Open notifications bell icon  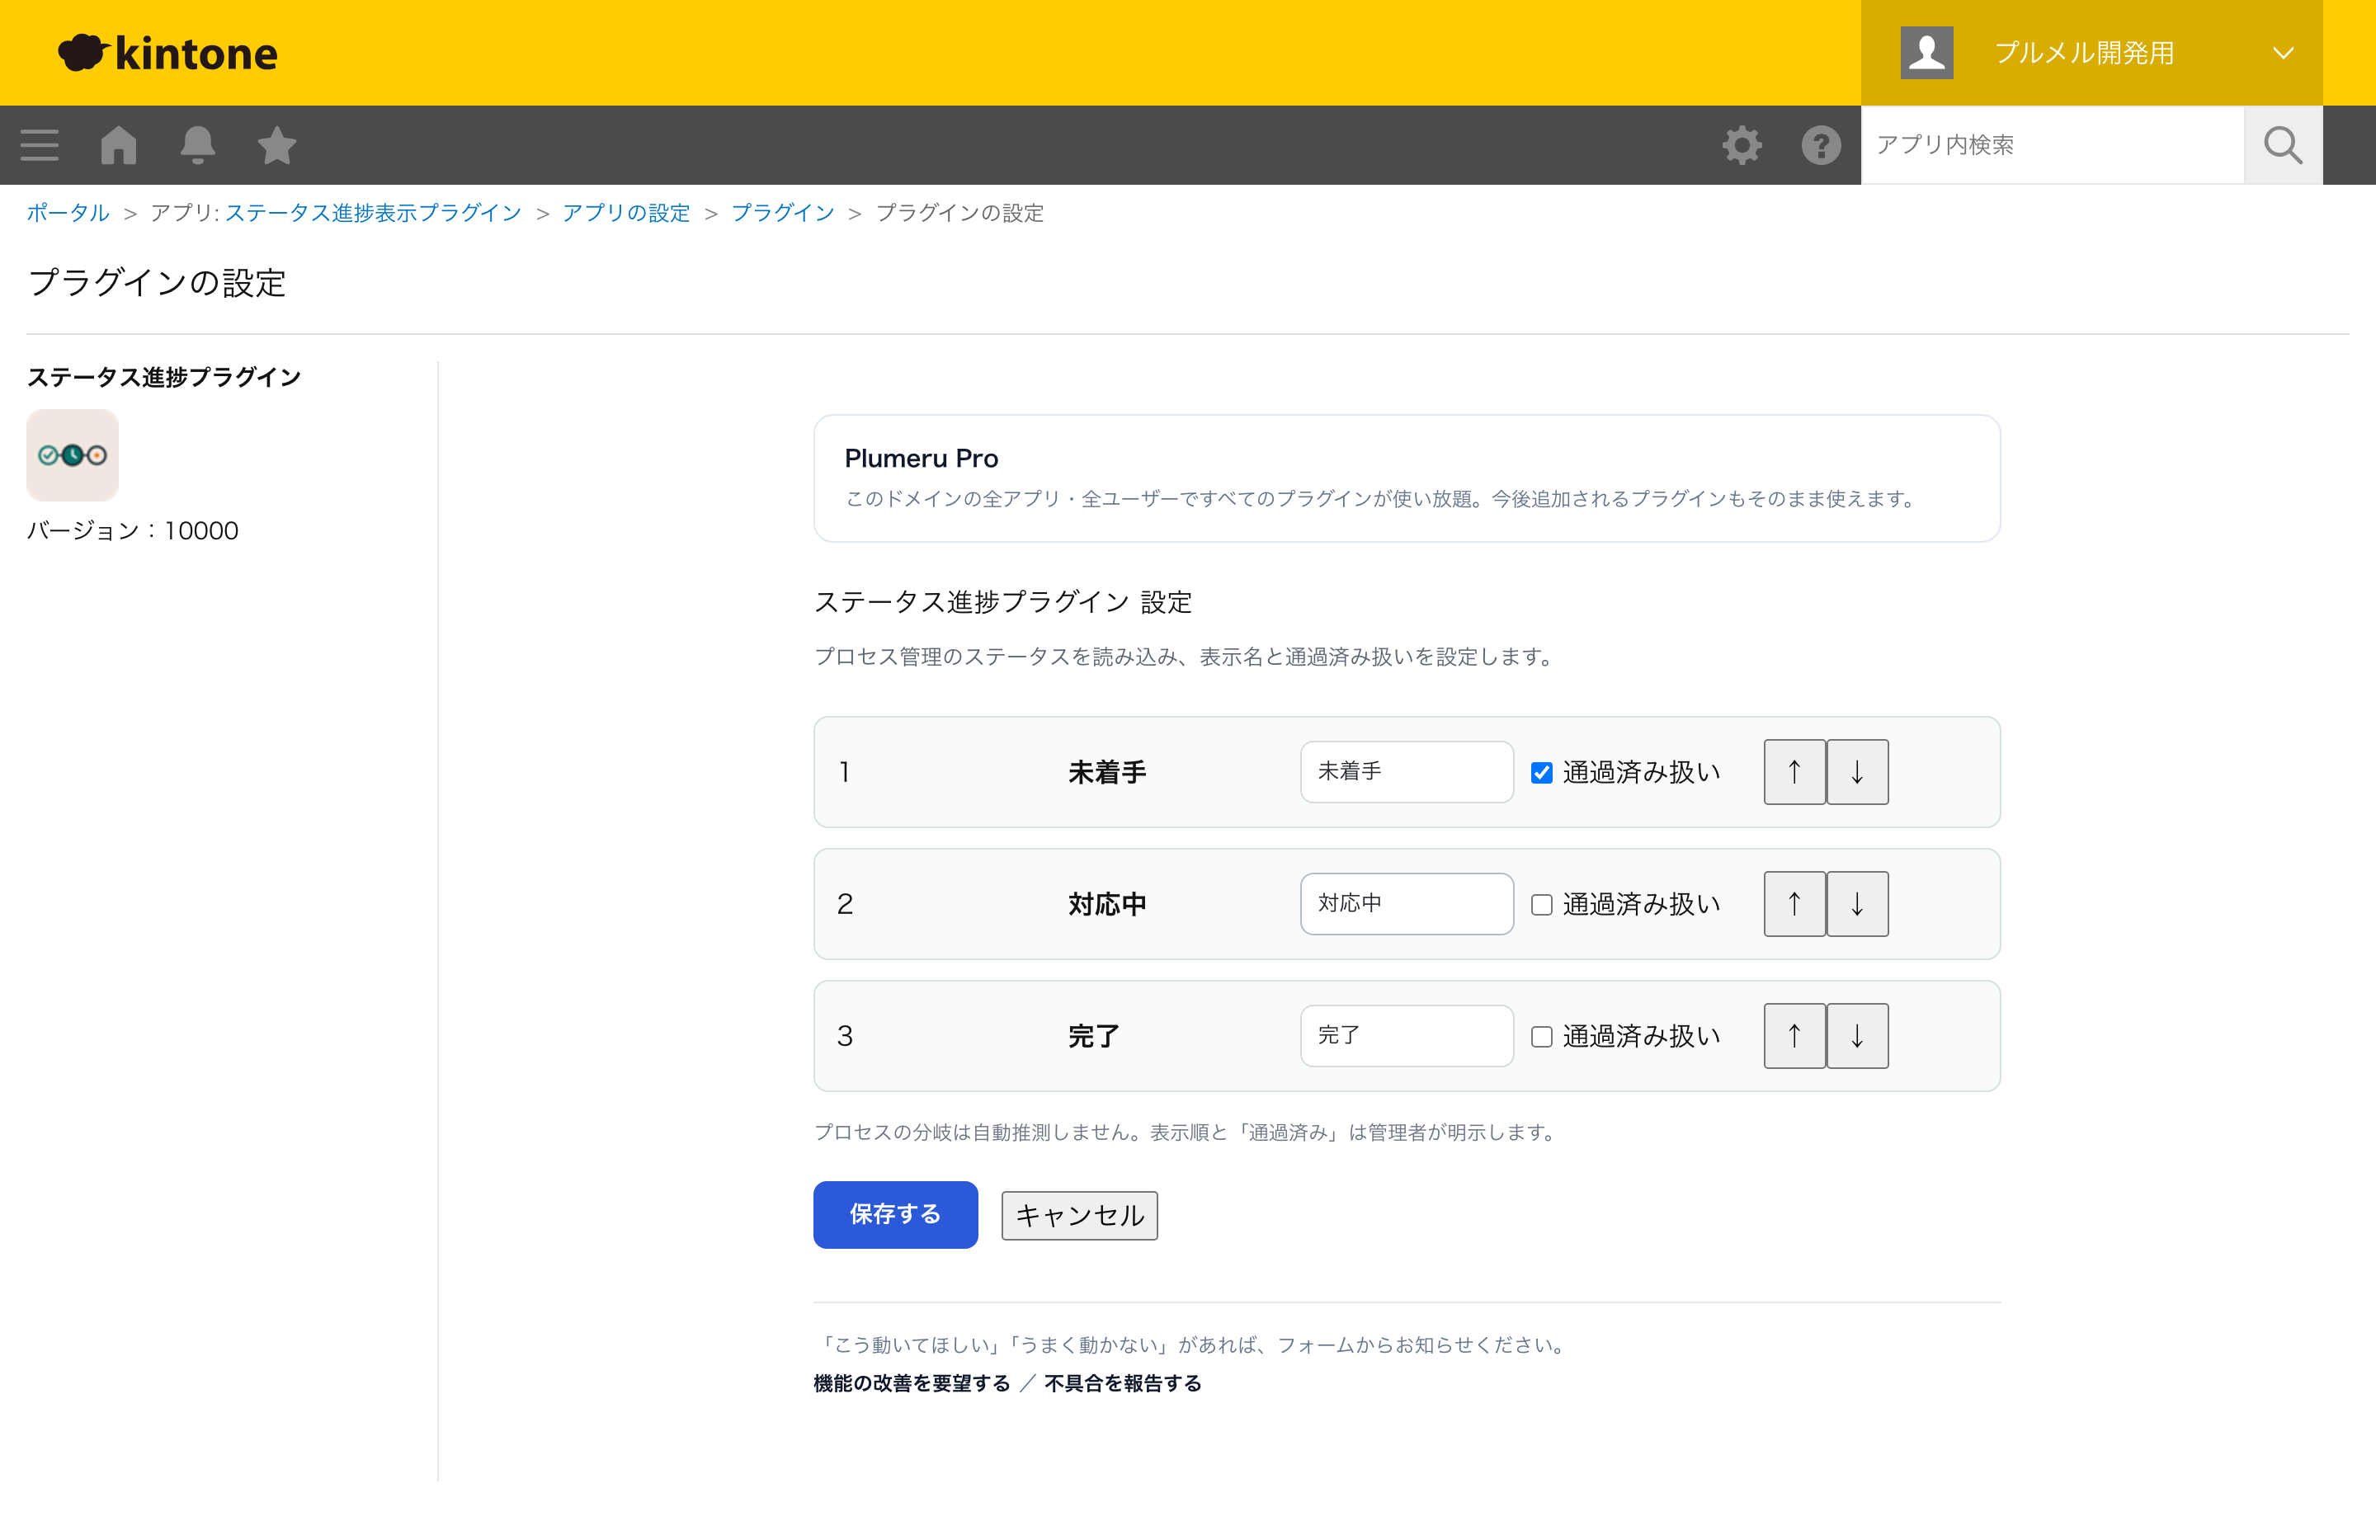(198, 145)
